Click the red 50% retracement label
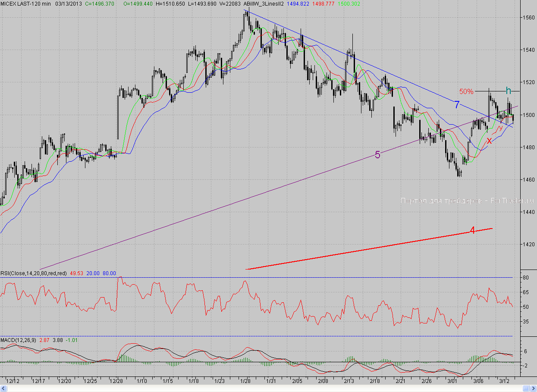 point(466,91)
